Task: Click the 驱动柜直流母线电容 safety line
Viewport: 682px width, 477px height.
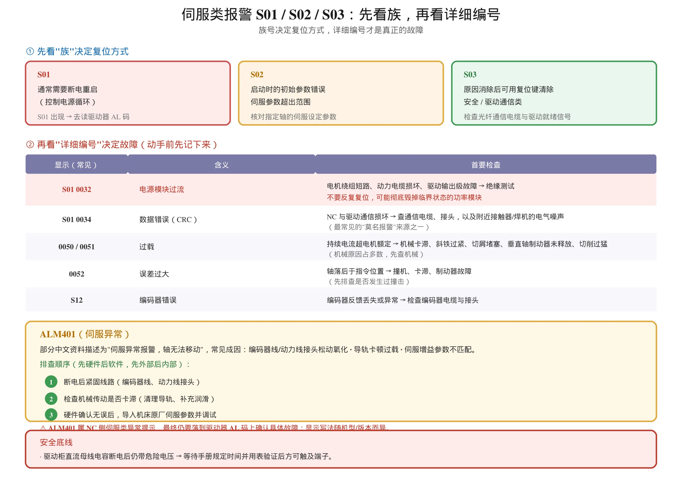Action: [186, 456]
